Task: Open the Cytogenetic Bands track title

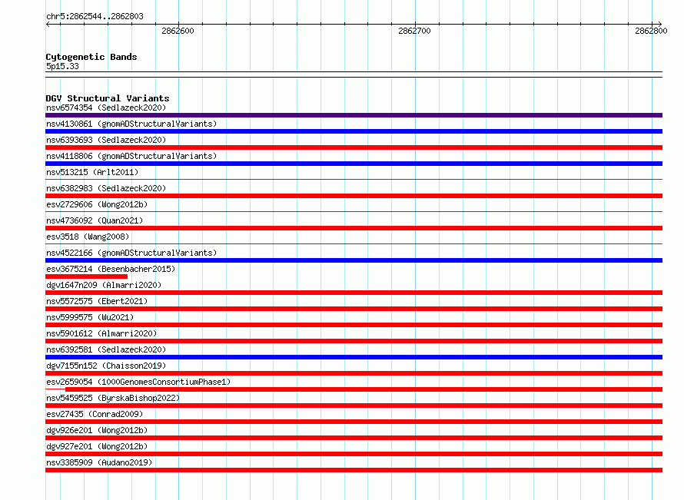Action: coord(91,57)
